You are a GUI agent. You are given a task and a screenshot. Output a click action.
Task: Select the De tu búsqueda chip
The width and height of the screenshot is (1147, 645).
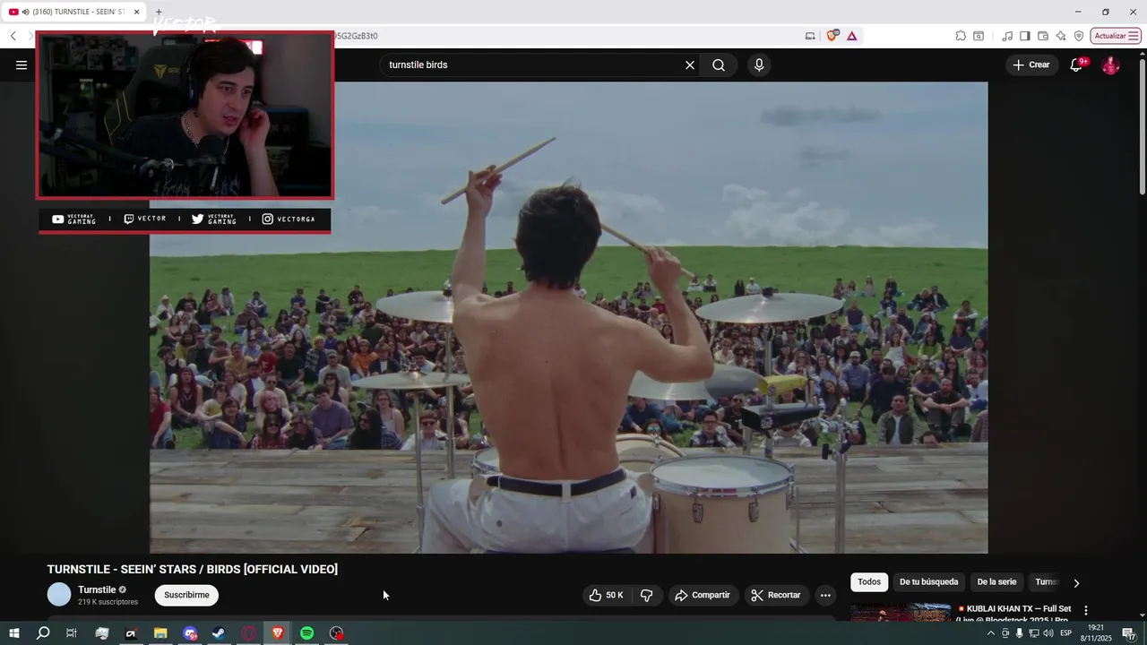(x=928, y=582)
